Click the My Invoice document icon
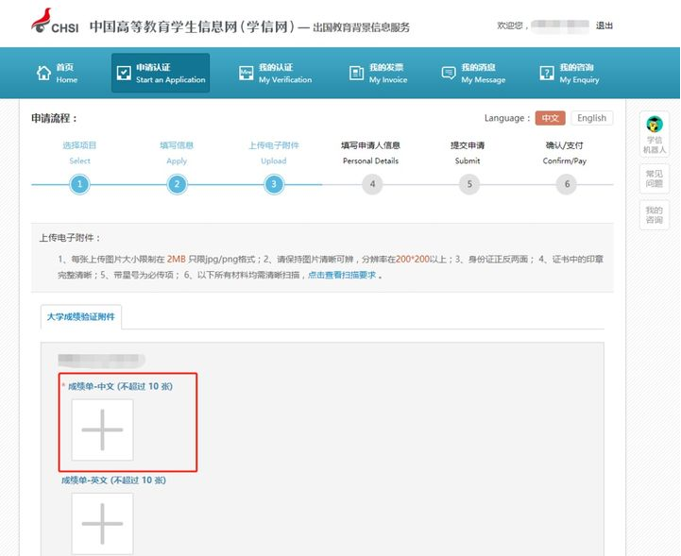The width and height of the screenshot is (681, 556). (356, 73)
